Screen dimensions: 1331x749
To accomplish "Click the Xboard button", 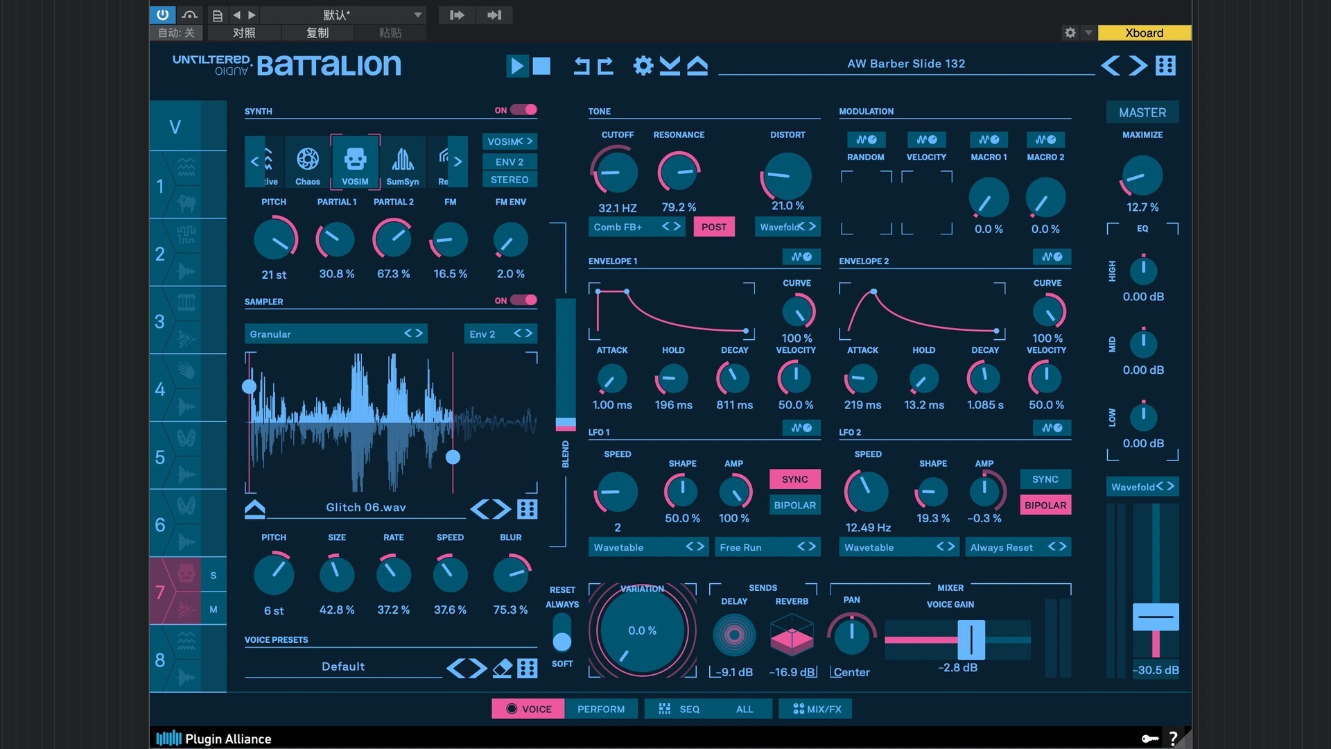I will point(1145,33).
